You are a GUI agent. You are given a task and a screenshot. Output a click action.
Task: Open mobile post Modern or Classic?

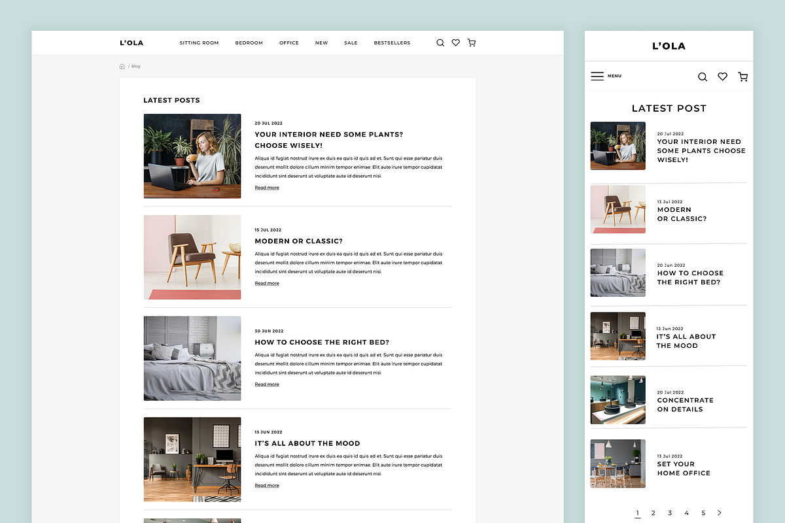tap(682, 214)
